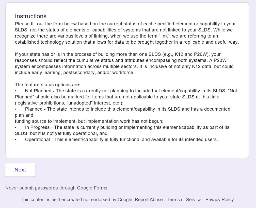Open the Terms of Service link
The image size is (256, 208).
[184, 200]
